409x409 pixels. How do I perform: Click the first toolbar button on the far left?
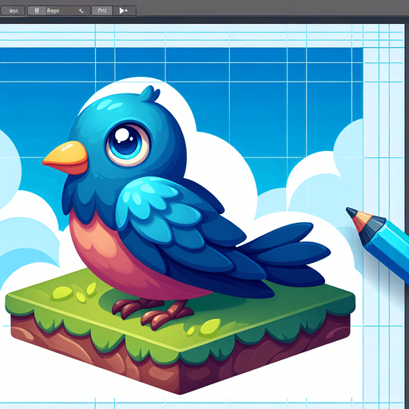pyautogui.click(x=13, y=10)
